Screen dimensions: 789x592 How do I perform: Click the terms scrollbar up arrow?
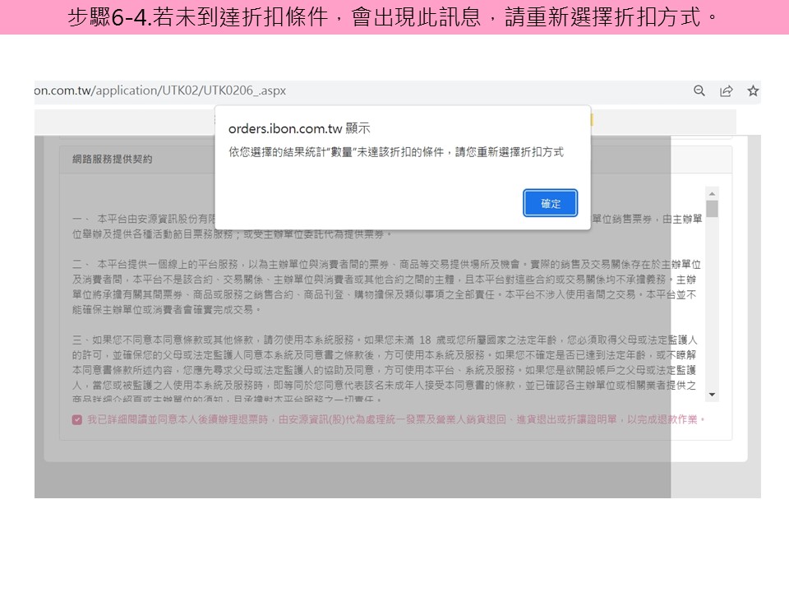point(712,194)
